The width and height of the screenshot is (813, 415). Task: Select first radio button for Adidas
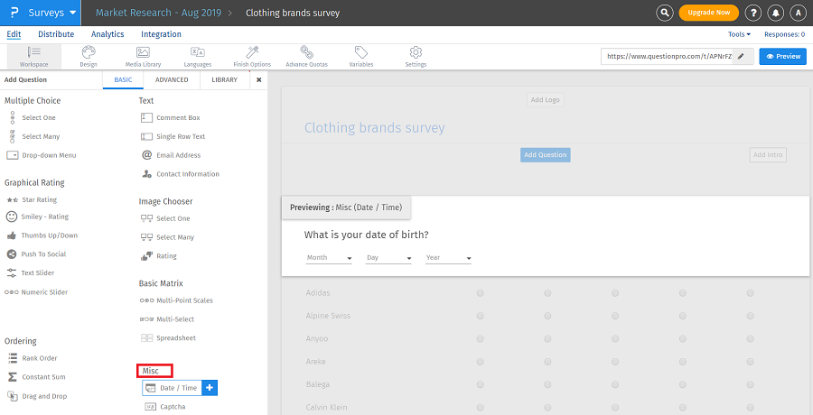click(x=480, y=293)
